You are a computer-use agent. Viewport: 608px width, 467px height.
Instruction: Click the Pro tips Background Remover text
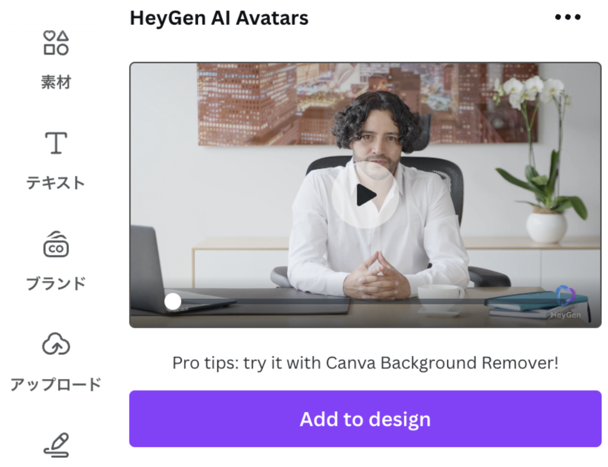pos(365,363)
